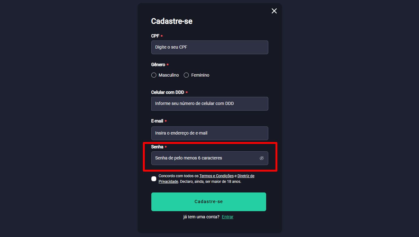Image resolution: width=419 pixels, height=237 pixels.
Task: Click the "já tem uma conta?" text
Action: pyautogui.click(x=201, y=217)
